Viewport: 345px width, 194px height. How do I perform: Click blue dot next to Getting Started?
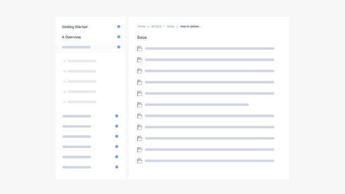[x=119, y=27]
